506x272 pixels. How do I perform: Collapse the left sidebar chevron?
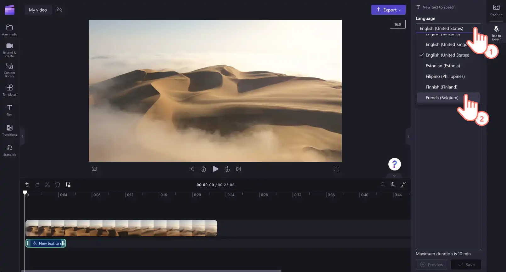pyautogui.click(x=22, y=136)
